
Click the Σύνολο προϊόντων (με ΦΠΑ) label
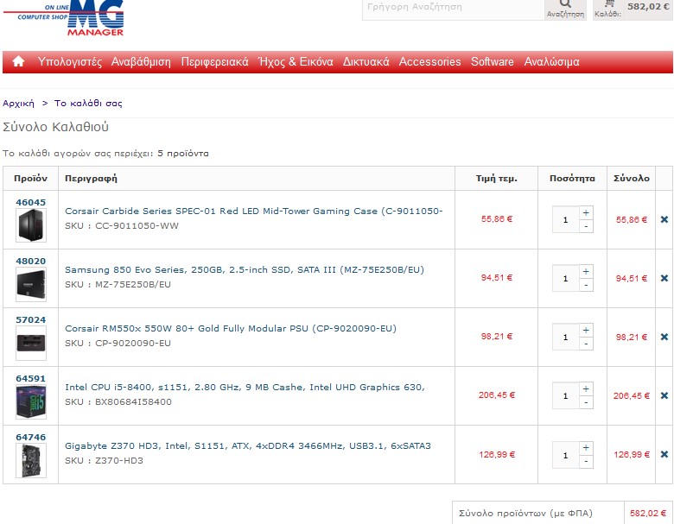[x=525, y=514]
